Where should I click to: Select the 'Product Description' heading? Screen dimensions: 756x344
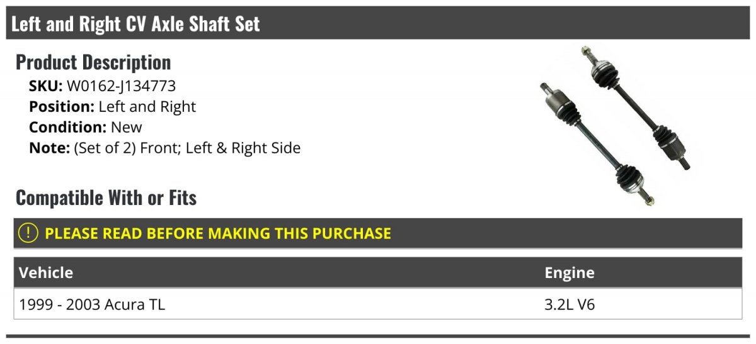click(x=93, y=62)
